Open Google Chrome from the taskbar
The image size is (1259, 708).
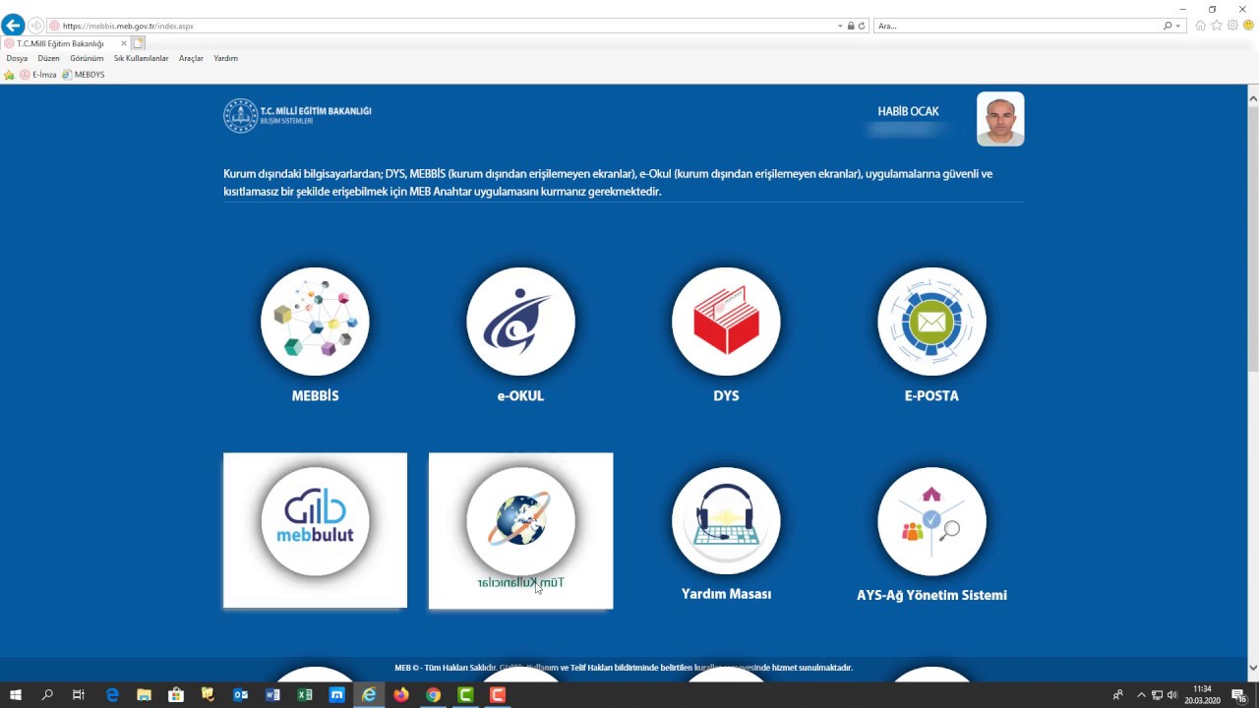[x=433, y=695]
